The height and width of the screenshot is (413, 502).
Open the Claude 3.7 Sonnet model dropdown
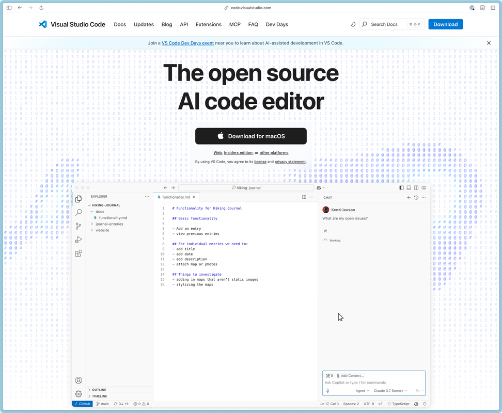[x=390, y=391]
